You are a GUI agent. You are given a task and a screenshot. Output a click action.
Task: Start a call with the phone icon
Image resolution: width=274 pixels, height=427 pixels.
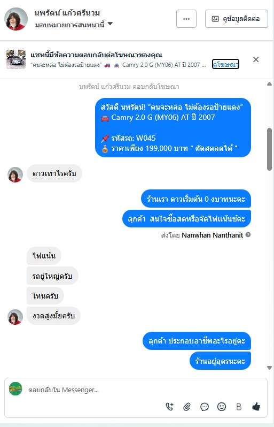coord(170,407)
